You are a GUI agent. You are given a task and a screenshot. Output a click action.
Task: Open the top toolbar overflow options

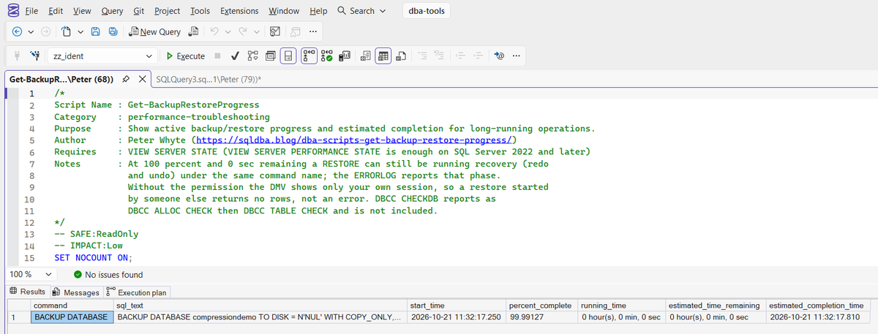313,31
